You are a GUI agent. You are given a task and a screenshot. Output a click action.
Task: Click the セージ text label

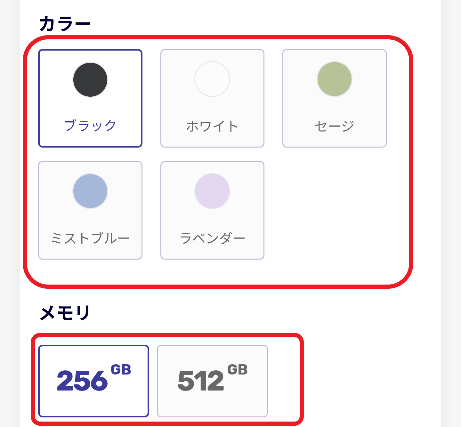334,125
